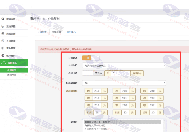The height and width of the screenshot is (132, 189).
Task: Click the cloud icon beside 应用中心
Action: (3, 63)
